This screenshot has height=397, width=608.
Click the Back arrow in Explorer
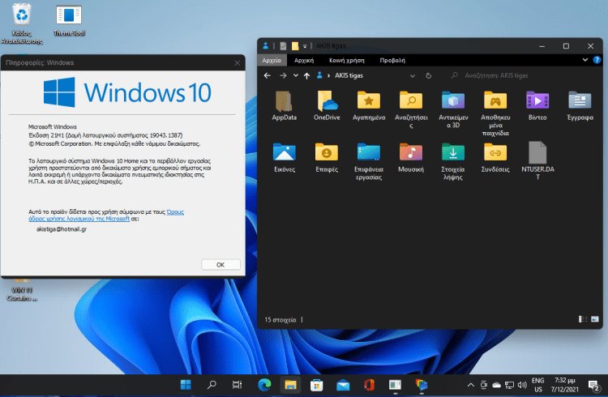click(268, 75)
